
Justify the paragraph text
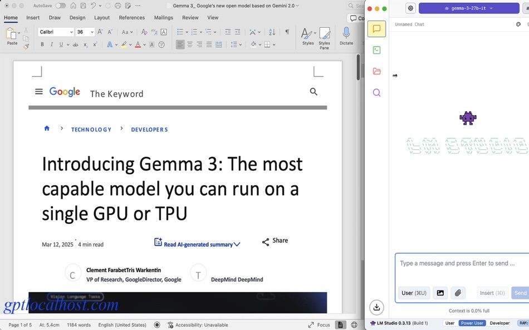209,44
